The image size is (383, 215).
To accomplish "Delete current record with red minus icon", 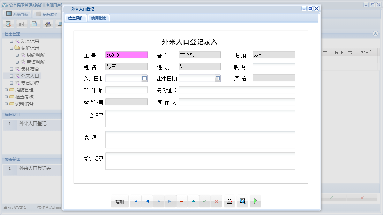I will tap(182, 201).
